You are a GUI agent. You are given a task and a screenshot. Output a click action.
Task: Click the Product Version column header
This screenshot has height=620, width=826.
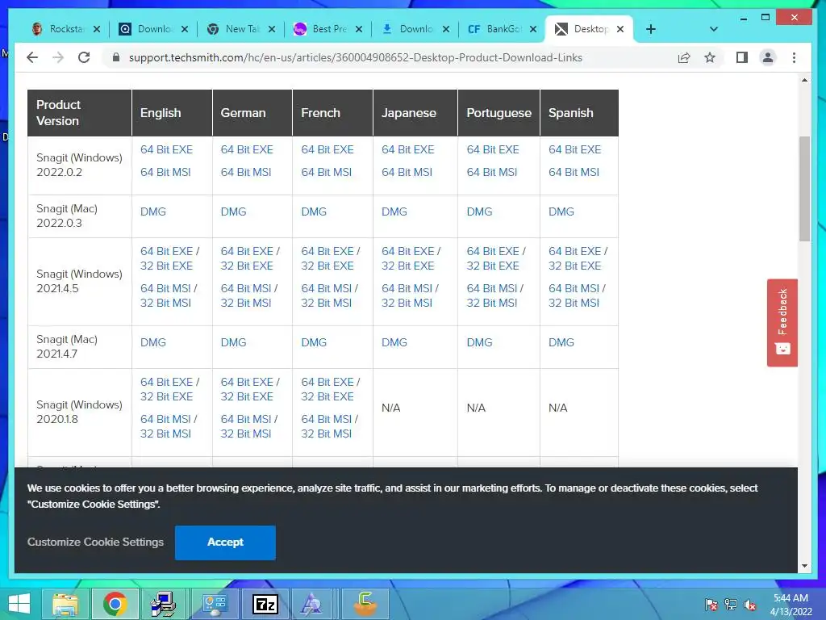80,113
